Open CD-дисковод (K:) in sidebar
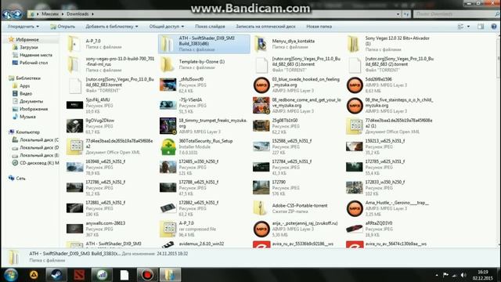The image size is (501, 282). [x=39, y=163]
